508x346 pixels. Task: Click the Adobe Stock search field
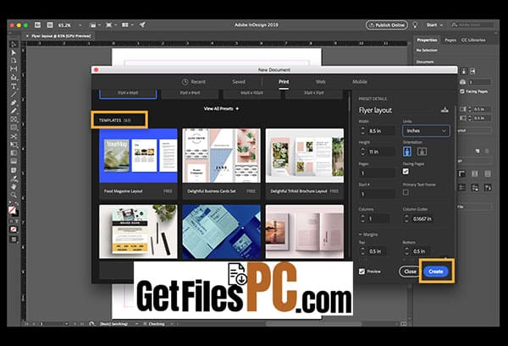[x=472, y=25]
